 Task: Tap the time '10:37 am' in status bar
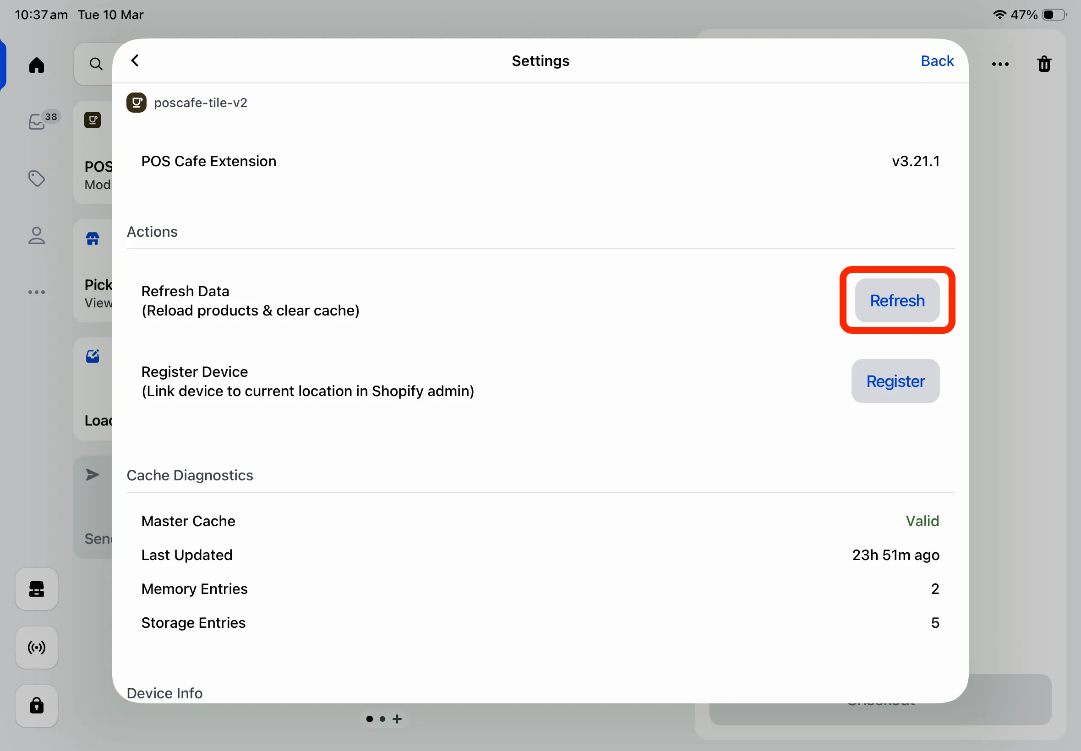click(41, 15)
